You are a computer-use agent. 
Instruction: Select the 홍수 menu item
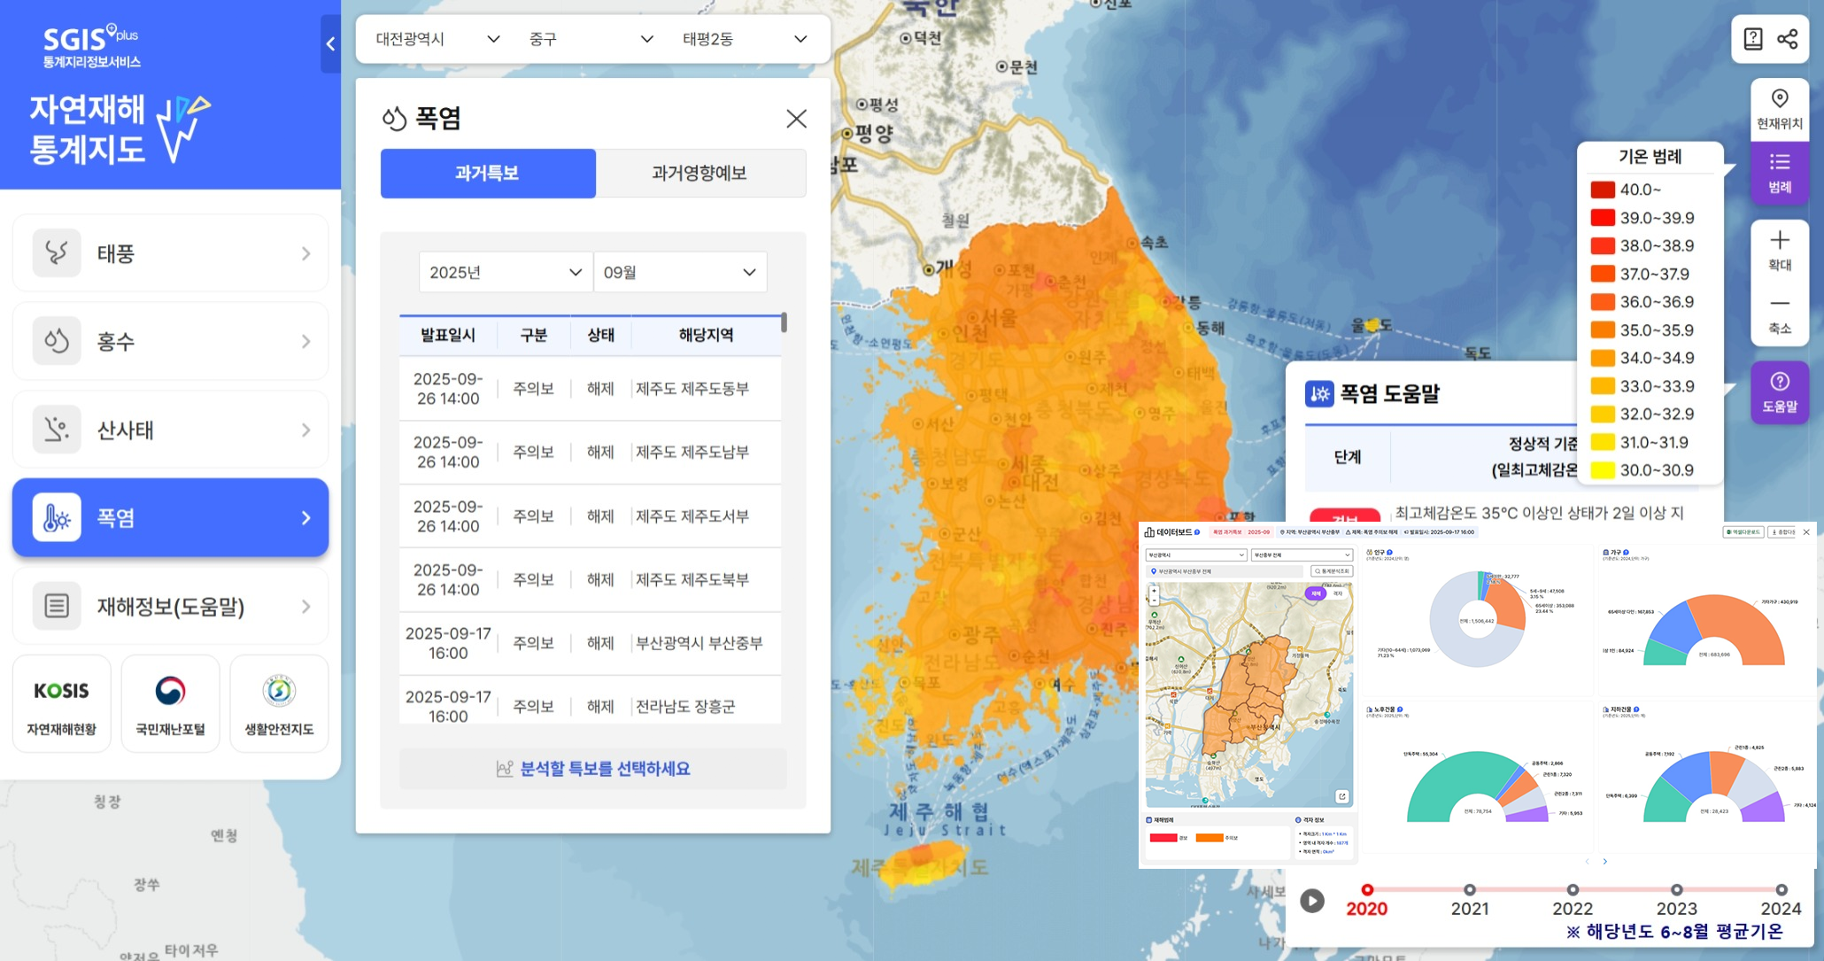point(170,341)
